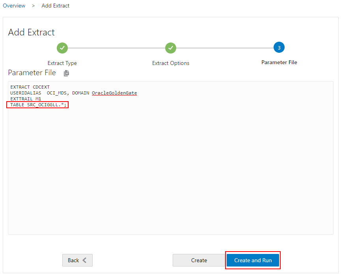Select the Extract Type completed checkmark icon
Image resolution: width=341 pixels, height=274 pixels.
click(62, 48)
